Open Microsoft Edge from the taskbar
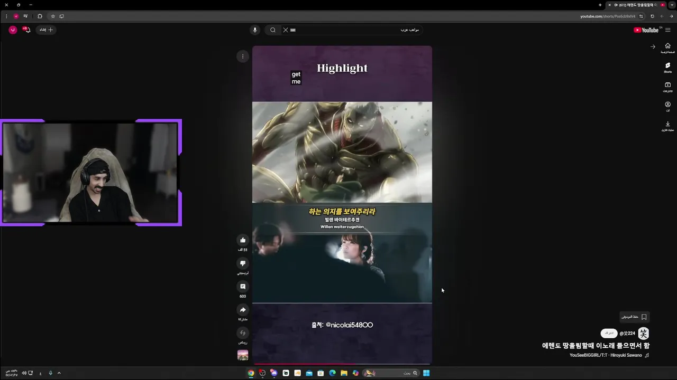Viewport: 677px width, 380px height. [332, 373]
